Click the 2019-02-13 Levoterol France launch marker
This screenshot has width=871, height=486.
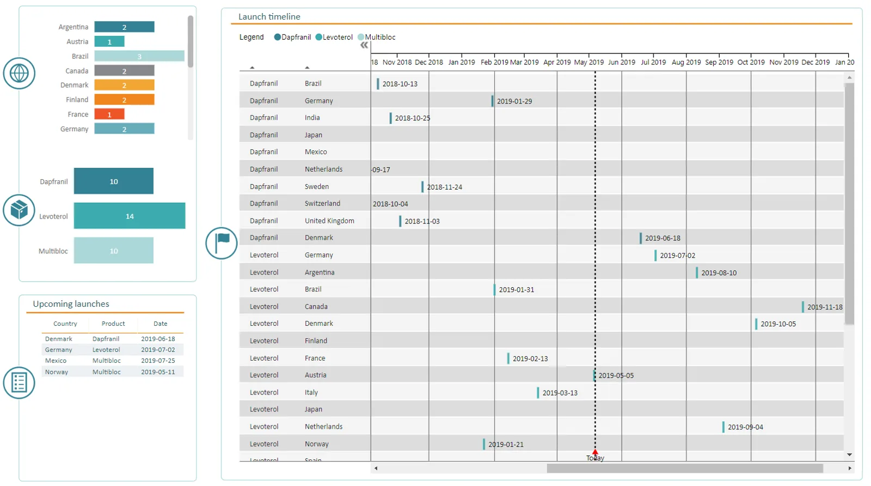click(508, 358)
